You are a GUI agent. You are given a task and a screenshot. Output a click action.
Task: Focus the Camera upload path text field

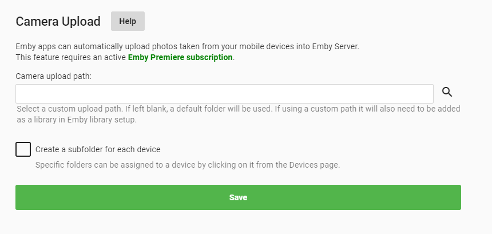point(224,94)
